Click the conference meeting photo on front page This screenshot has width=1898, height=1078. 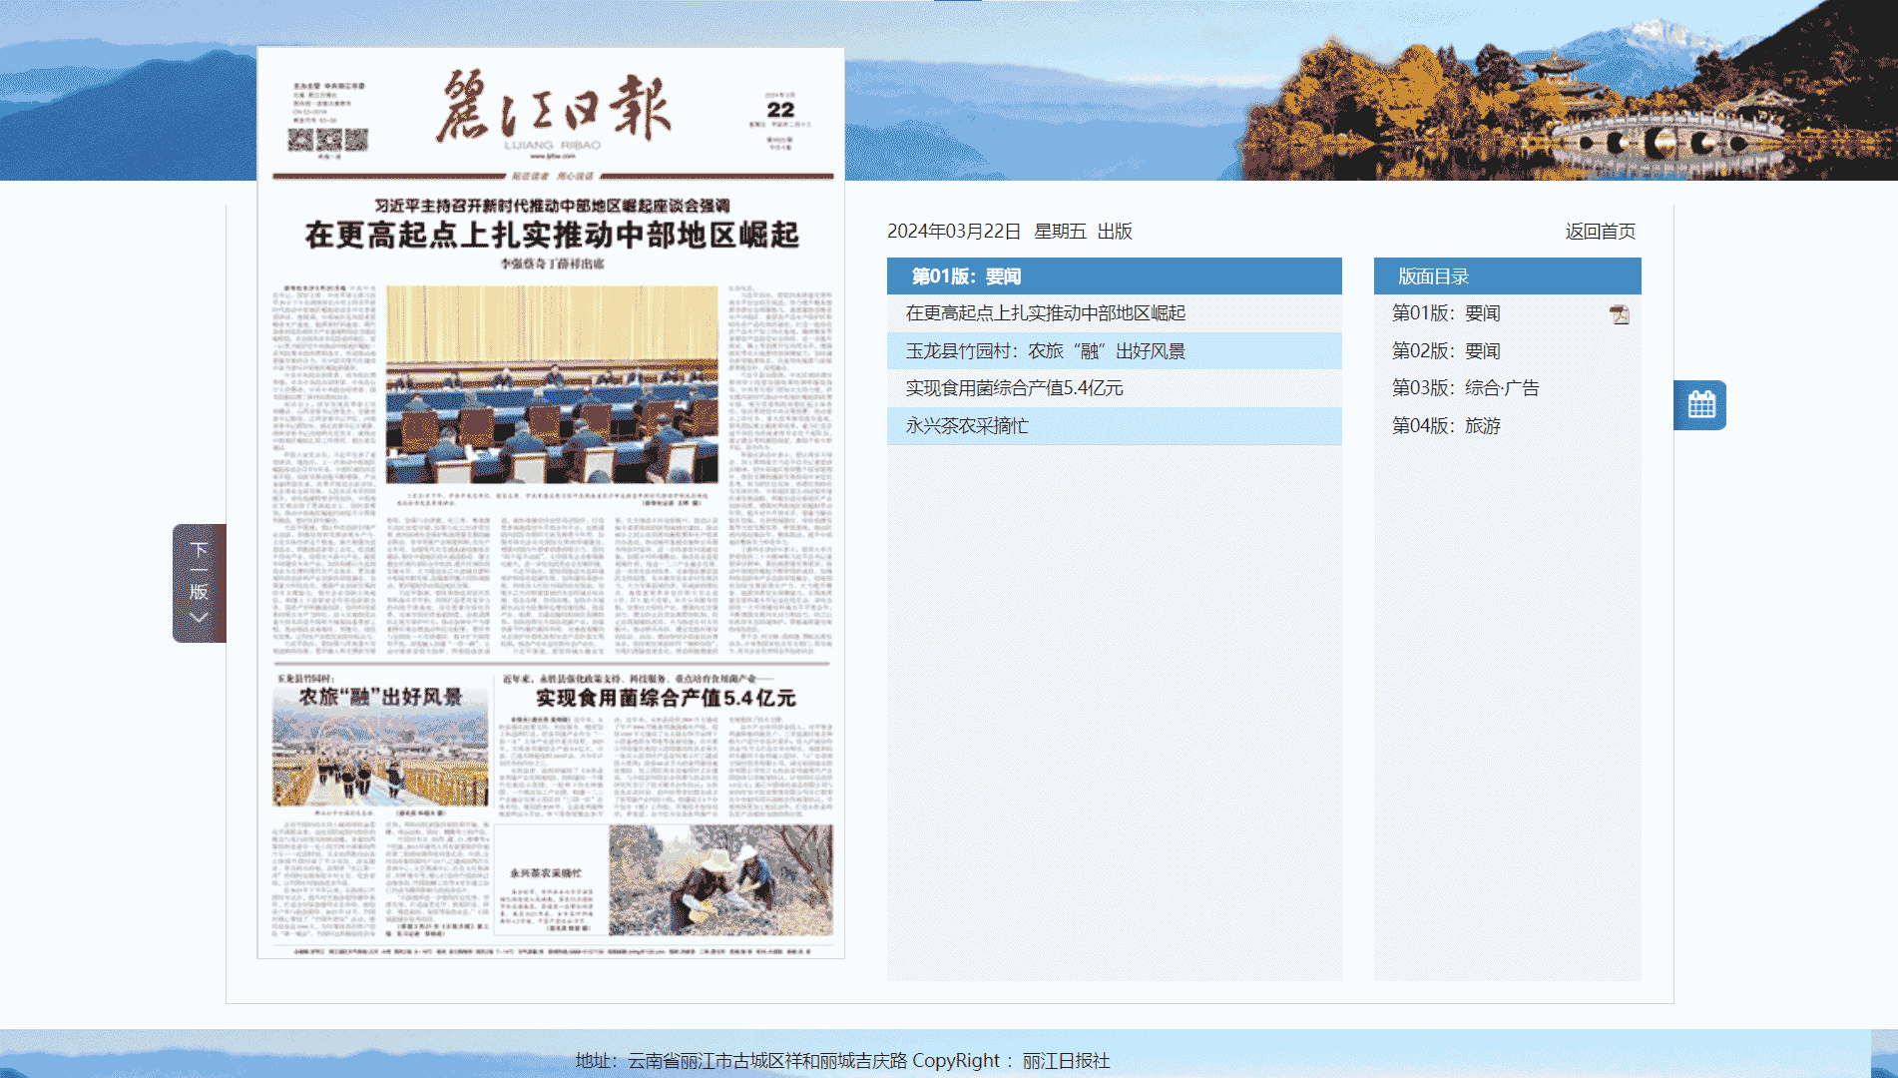[x=552, y=384]
